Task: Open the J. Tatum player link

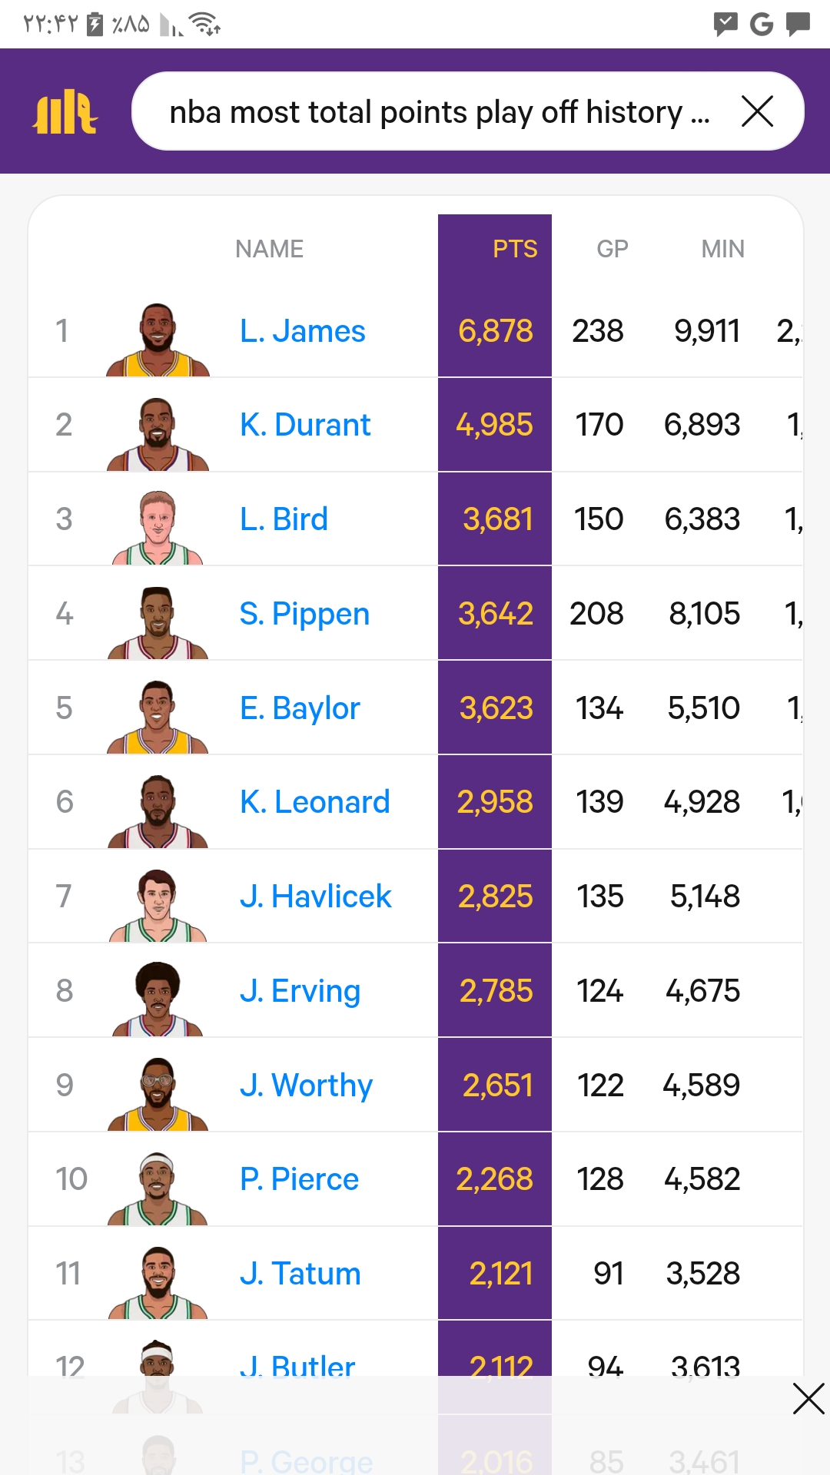Action: [x=300, y=1274]
